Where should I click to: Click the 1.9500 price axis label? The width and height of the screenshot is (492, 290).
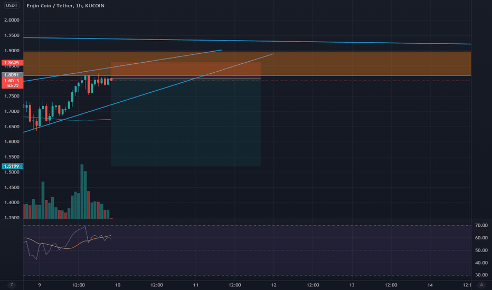tap(12, 35)
